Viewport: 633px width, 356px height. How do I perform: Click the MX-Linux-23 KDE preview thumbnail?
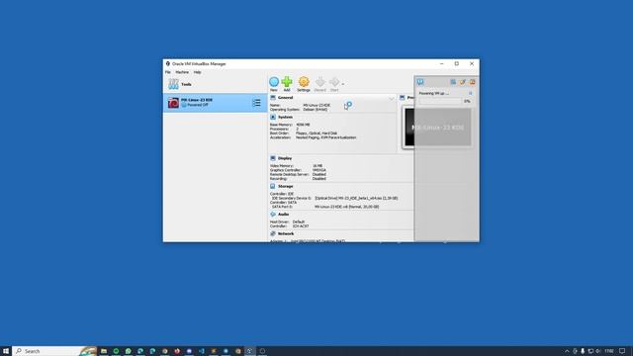click(x=437, y=128)
